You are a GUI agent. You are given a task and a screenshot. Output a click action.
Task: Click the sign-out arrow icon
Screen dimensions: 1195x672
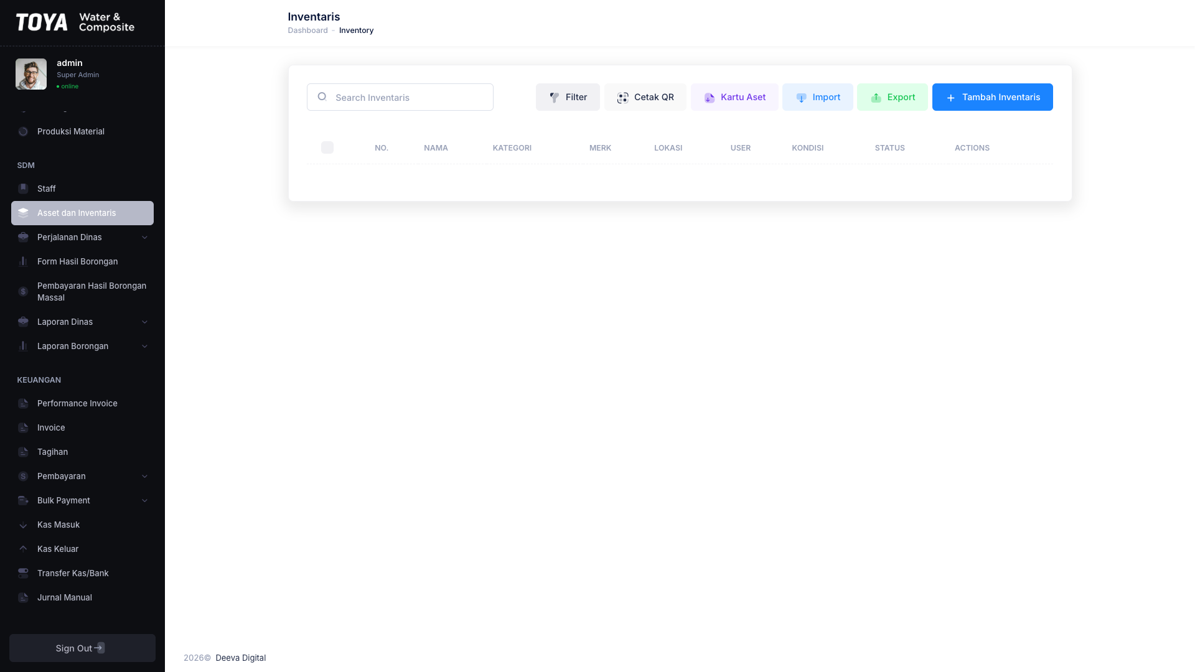100,648
